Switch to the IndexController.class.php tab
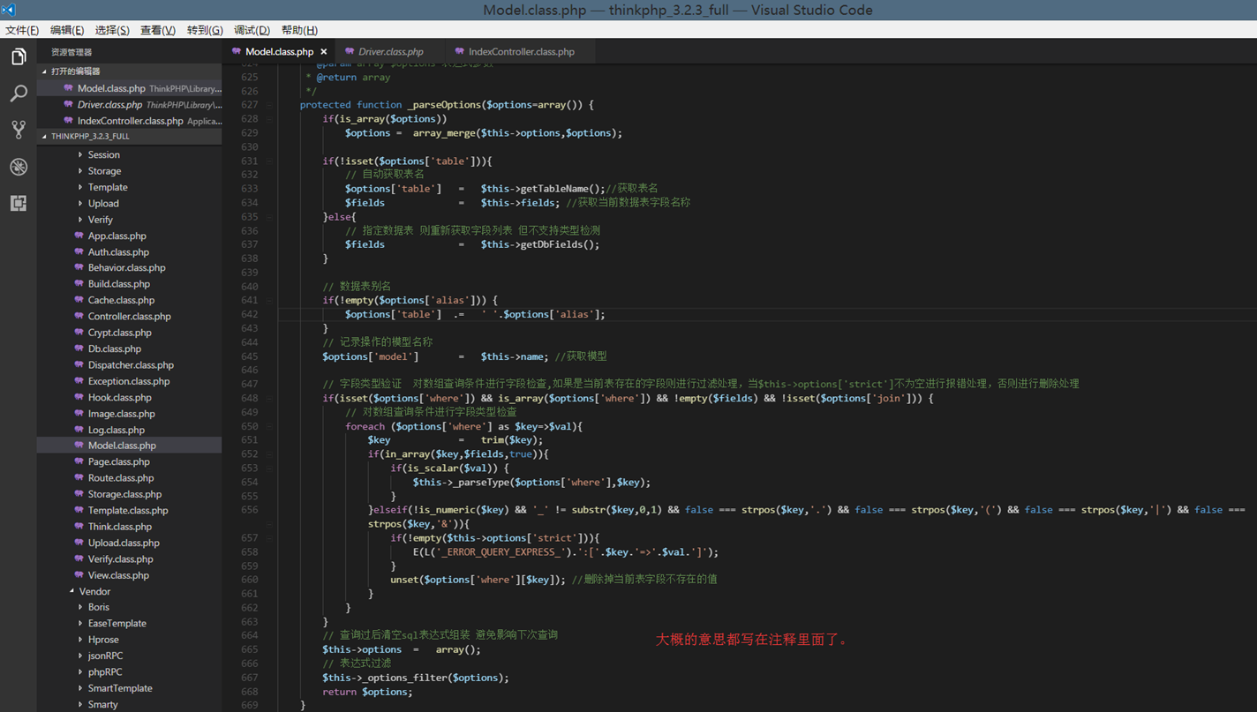 (521, 52)
